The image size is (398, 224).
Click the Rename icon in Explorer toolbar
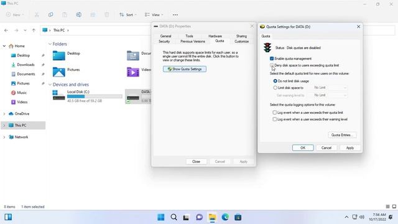[x=79, y=15]
